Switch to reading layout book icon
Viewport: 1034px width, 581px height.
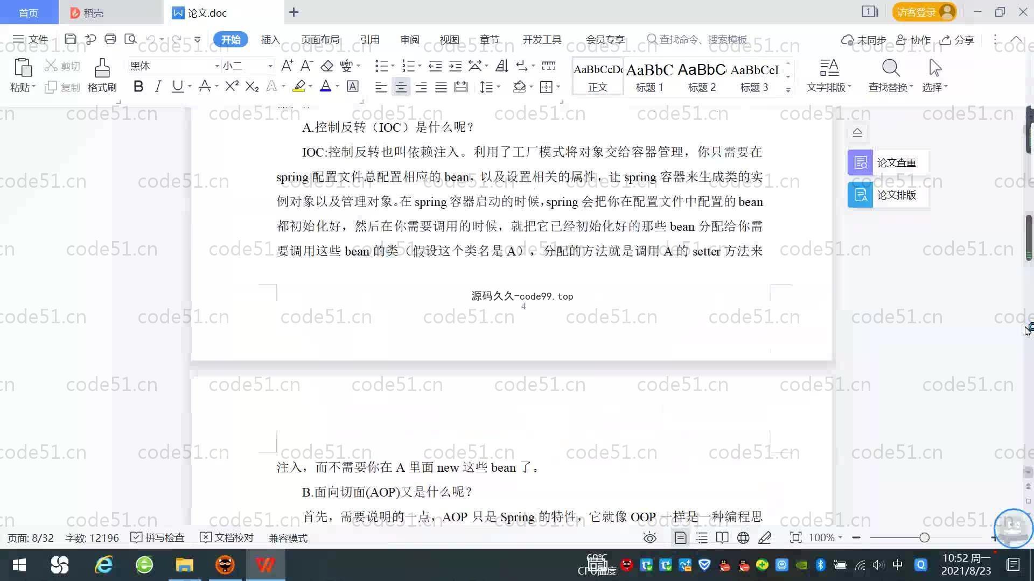[x=722, y=538]
